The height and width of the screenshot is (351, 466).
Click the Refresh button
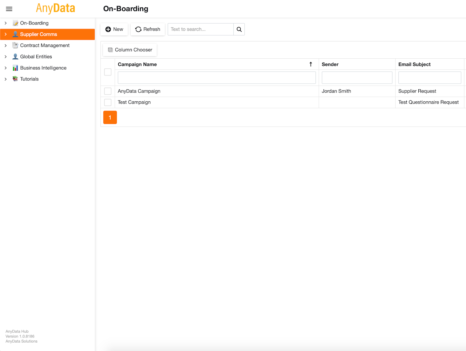(148, 29)
